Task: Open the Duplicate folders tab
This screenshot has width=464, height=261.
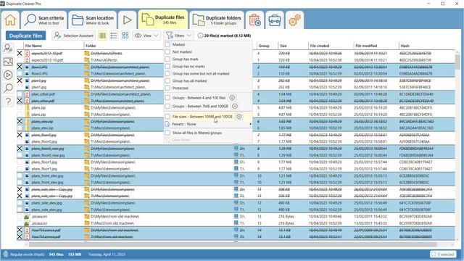Action: coord(217,20)
